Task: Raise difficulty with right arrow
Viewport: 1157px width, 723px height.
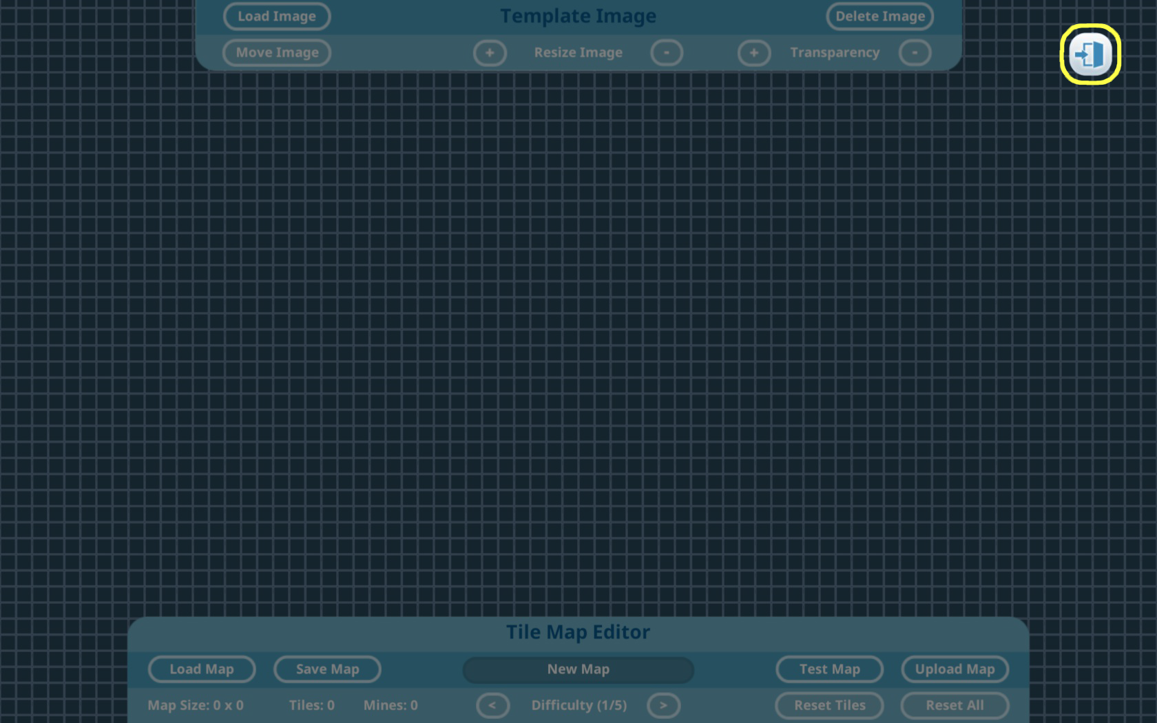Action: (663, 706)
